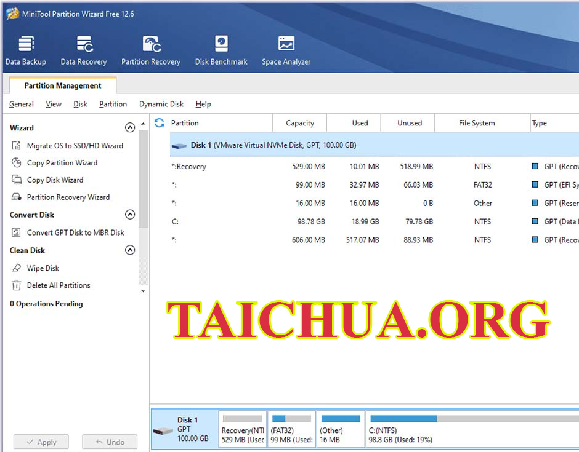Collapse the Clean Disk section
579x452 pixels.
[x=130, y=250]
